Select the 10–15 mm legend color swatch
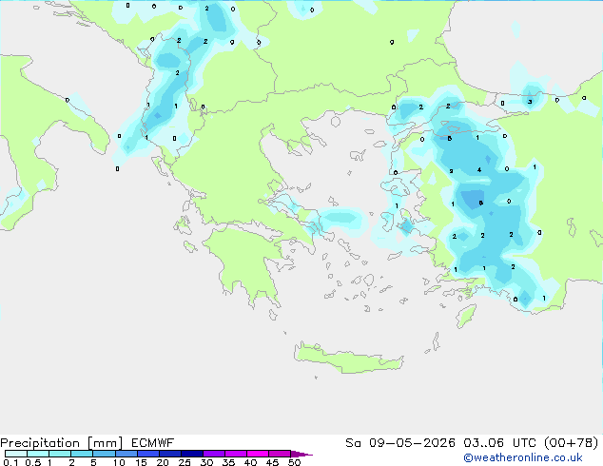Image resolution: width=603 pixels, height=466 pixels. (126, 454)
